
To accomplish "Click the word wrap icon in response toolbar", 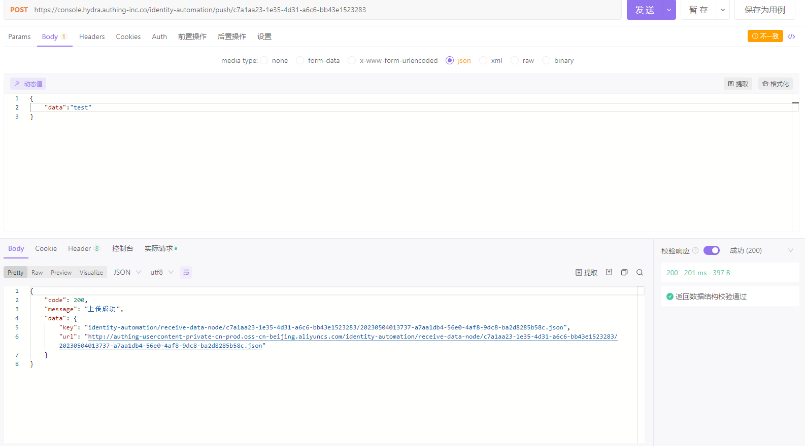I will (186, 273).
